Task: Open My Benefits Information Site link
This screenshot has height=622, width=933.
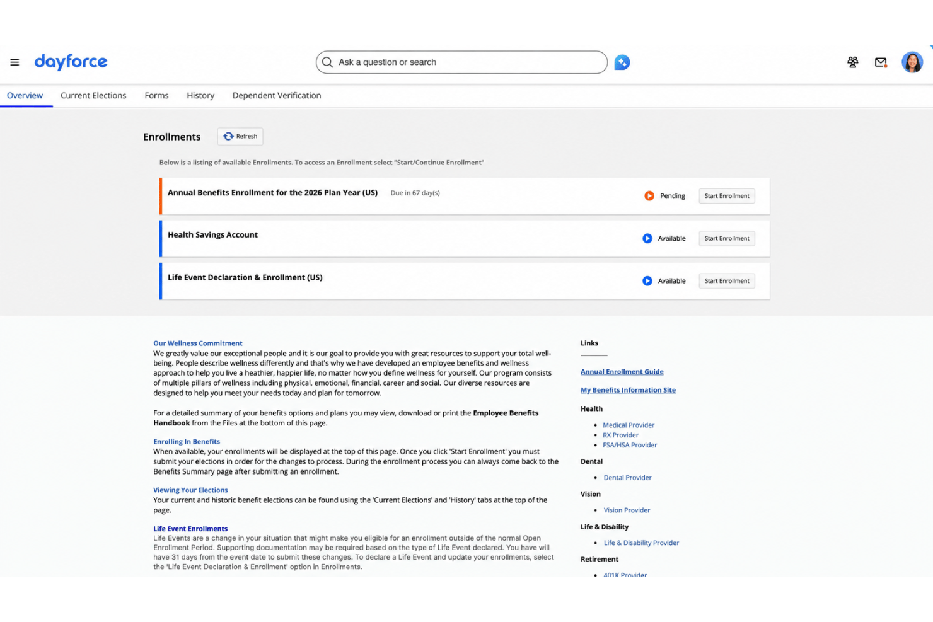Action: (x=628, y=390)
